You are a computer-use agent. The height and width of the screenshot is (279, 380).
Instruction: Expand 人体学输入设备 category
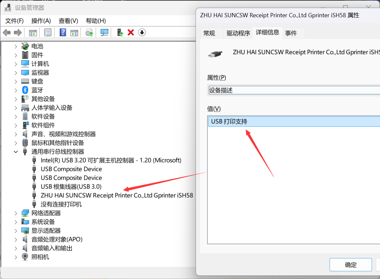[16, 108]
